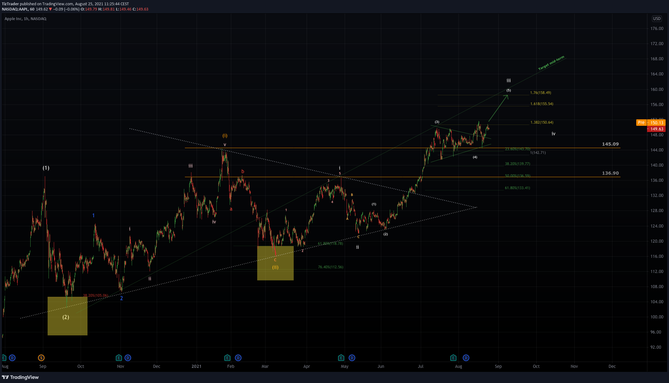
Task: Click the white (1) wave label near Sep 2020
Action: click(46, 168)
